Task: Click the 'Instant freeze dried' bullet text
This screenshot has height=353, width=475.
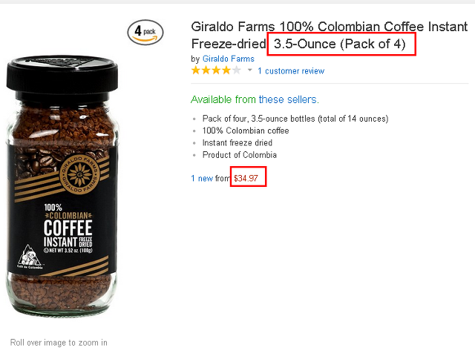Action: 237,142
